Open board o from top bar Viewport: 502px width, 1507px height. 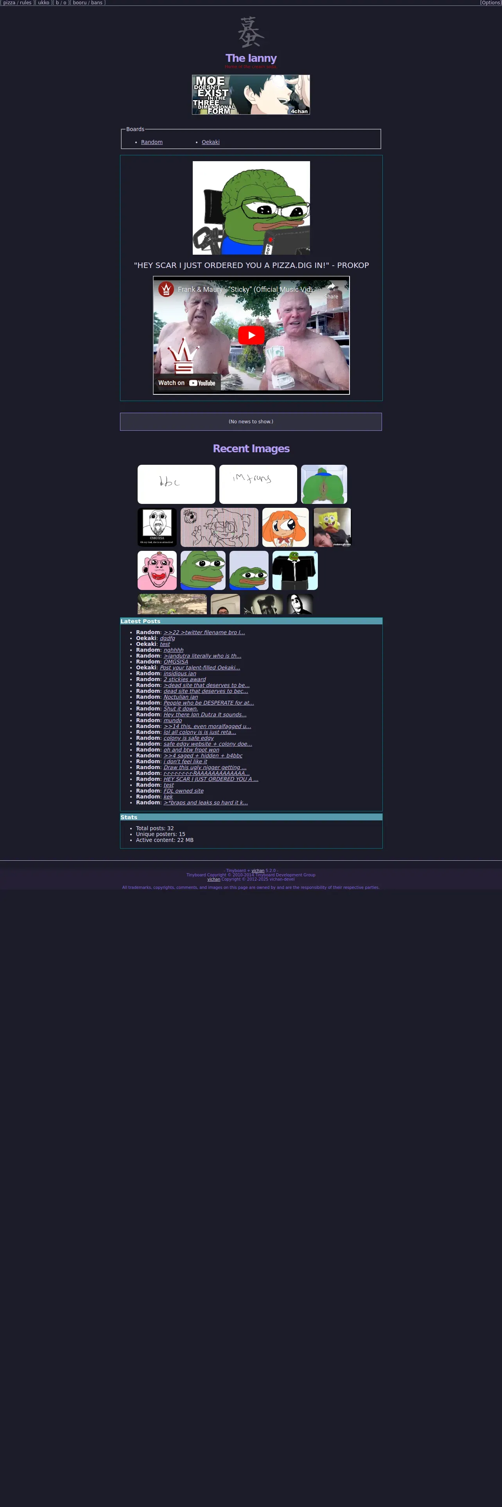[65, 3]
